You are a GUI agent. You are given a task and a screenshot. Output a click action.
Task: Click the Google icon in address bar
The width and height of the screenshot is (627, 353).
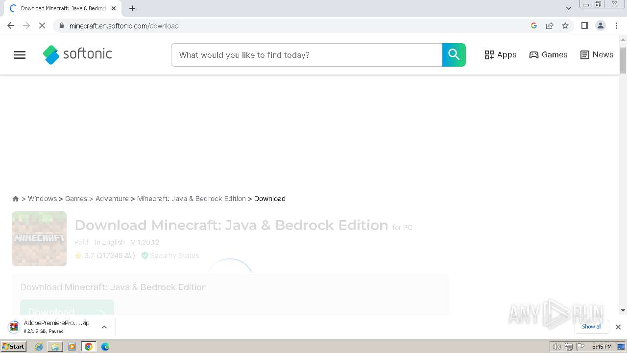(x=534, y=25)
